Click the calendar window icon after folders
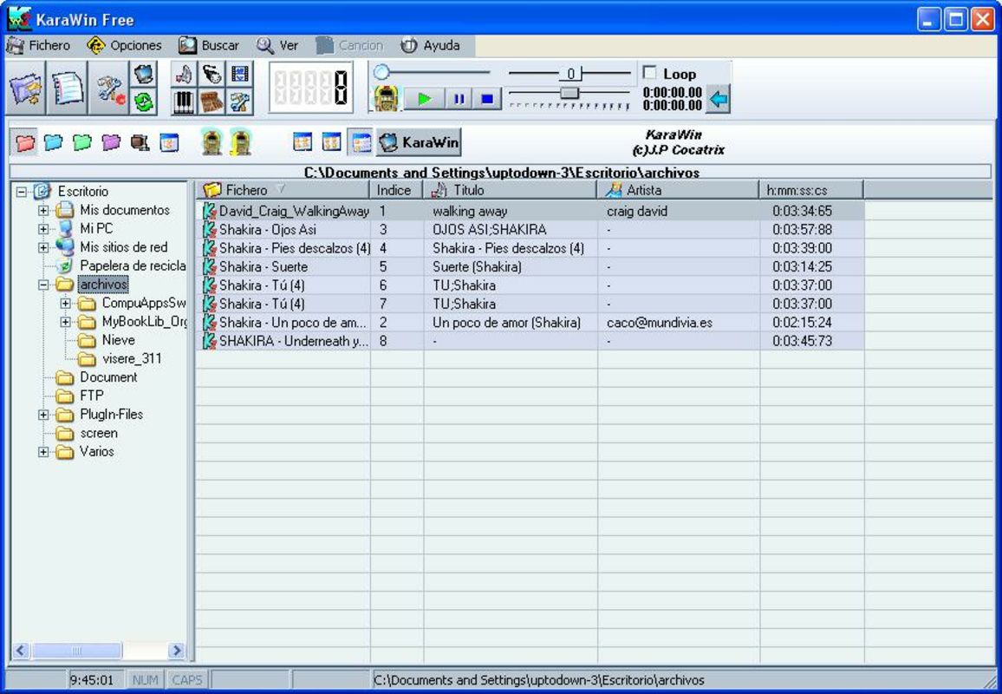The width and height of the screenshot is (1002, 694). pyautogui.click(x=169, y=142)
